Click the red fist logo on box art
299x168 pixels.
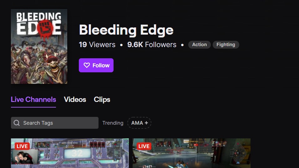[45, 28]
